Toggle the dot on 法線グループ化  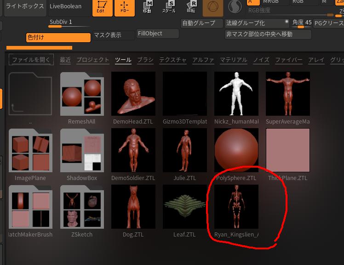[x=287, y=22]
